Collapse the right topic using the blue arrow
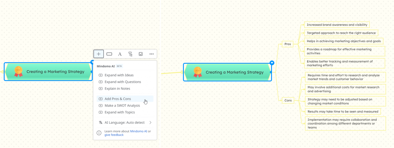The width and height of the screenshot is (394, 148). [x=272, y=63]
